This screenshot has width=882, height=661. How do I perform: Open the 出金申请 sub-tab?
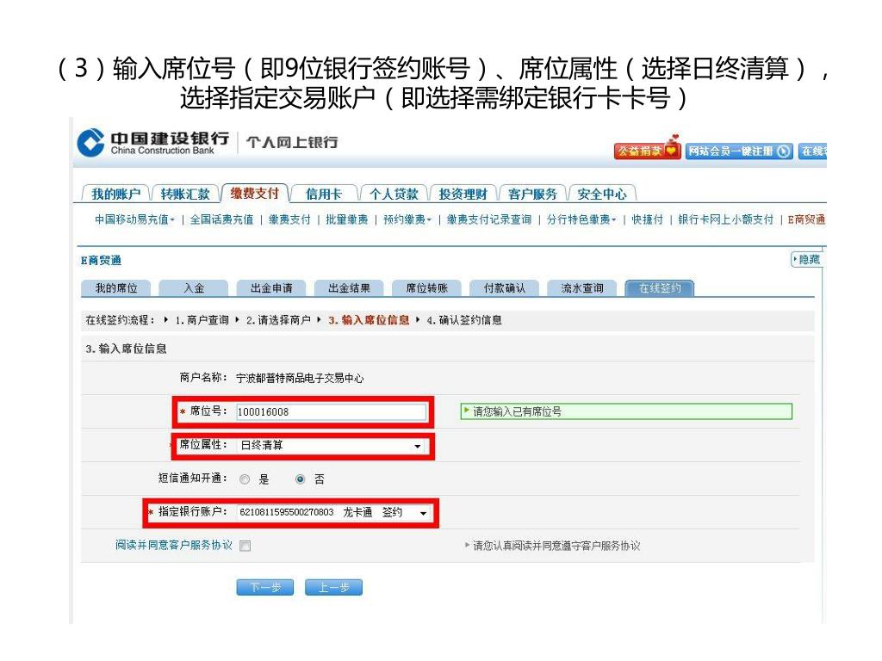[271, 287]
